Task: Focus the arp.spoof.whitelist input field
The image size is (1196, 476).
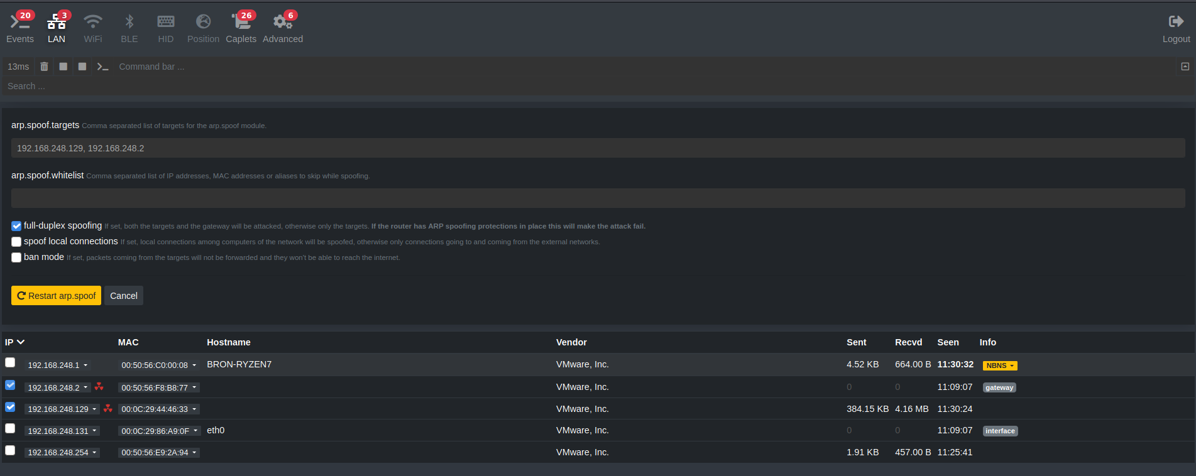Action: point(598,198)
